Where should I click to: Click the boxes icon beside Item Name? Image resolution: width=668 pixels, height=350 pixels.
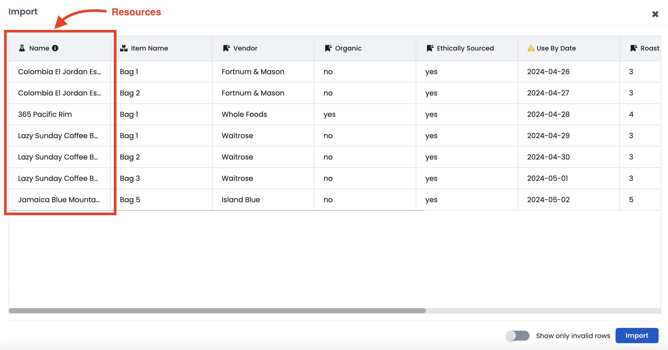coord(124,48)
